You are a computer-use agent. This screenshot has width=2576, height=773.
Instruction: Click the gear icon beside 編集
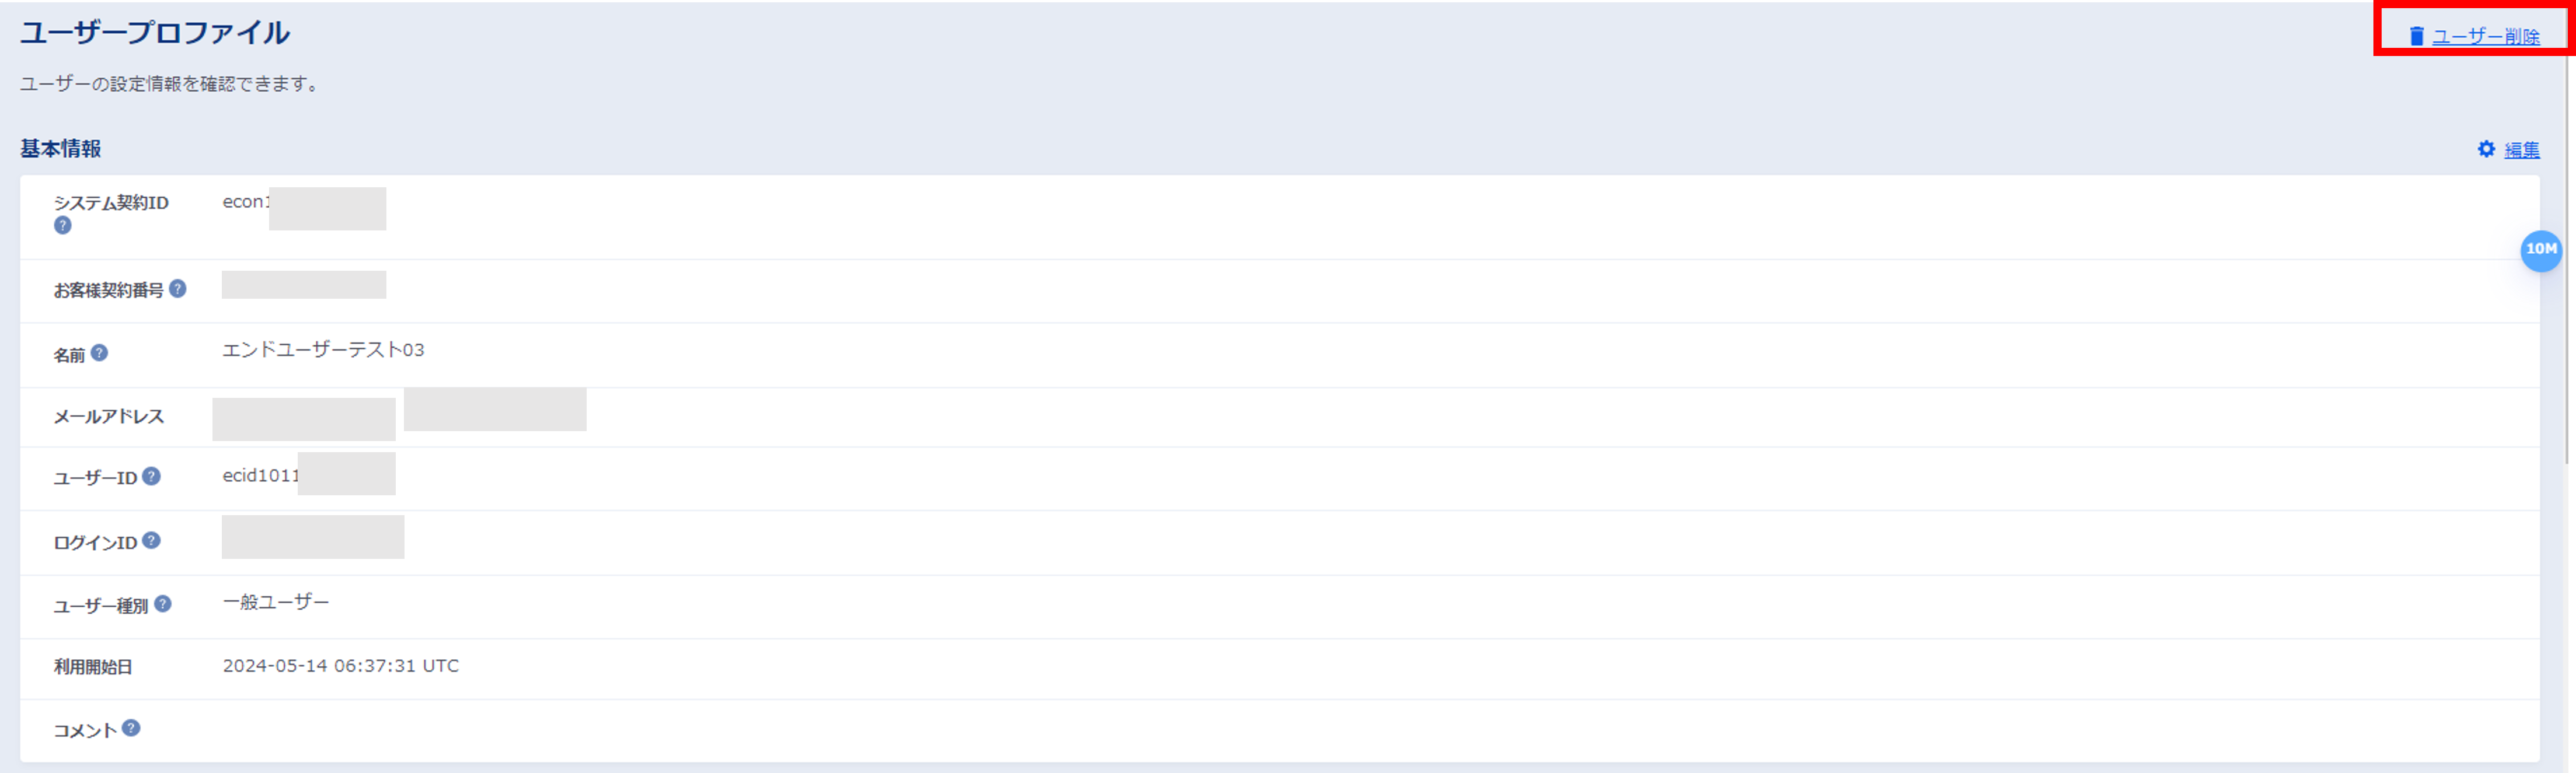(2486, 149)
